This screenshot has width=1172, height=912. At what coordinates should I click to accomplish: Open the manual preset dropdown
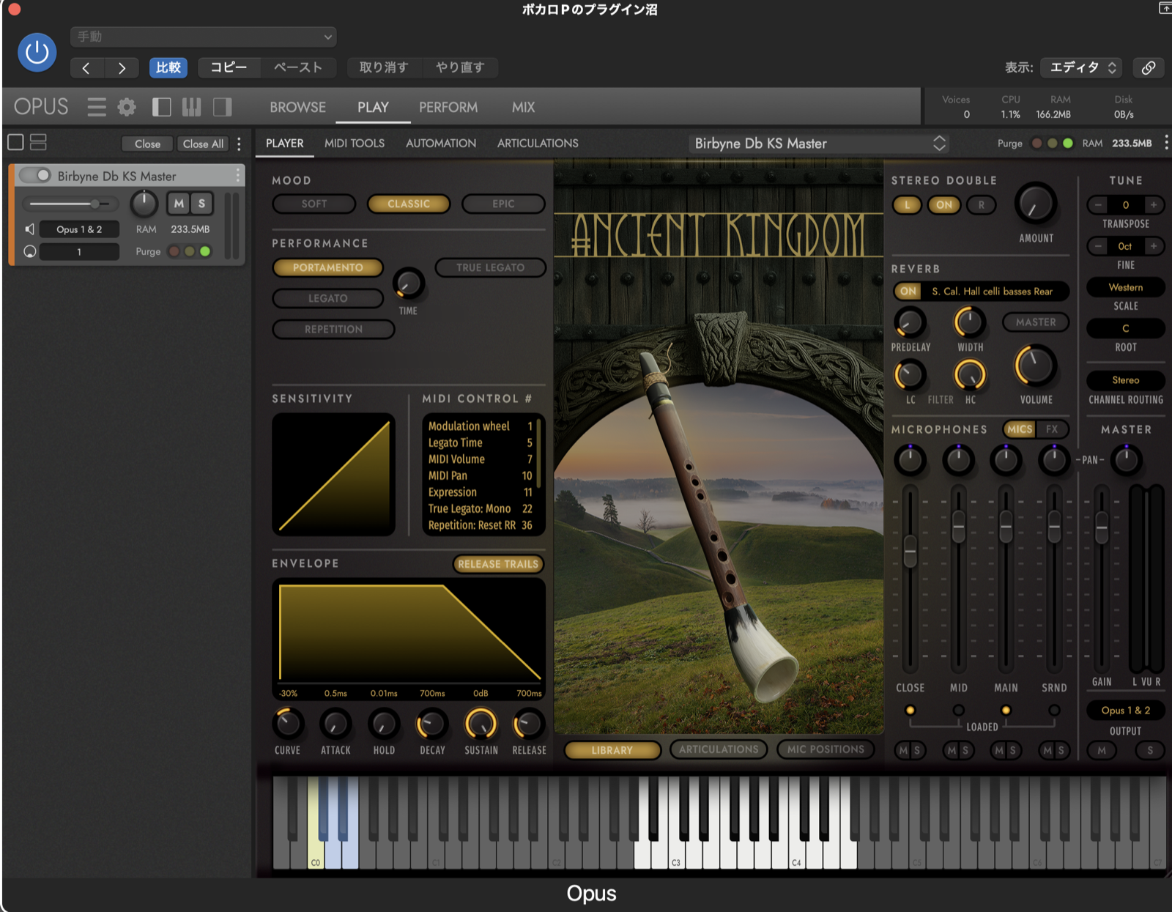pos(204,37)
